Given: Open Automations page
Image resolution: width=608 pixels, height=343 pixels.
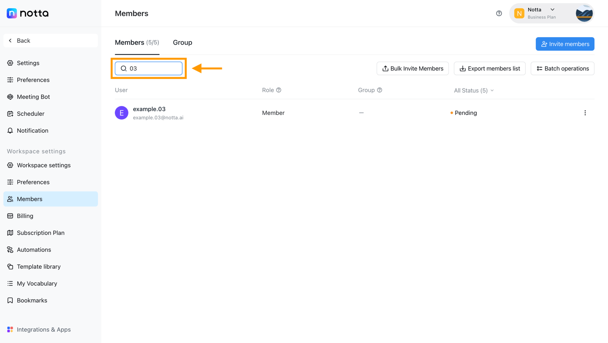Looking at the screenshot, I should click(51, 250).
